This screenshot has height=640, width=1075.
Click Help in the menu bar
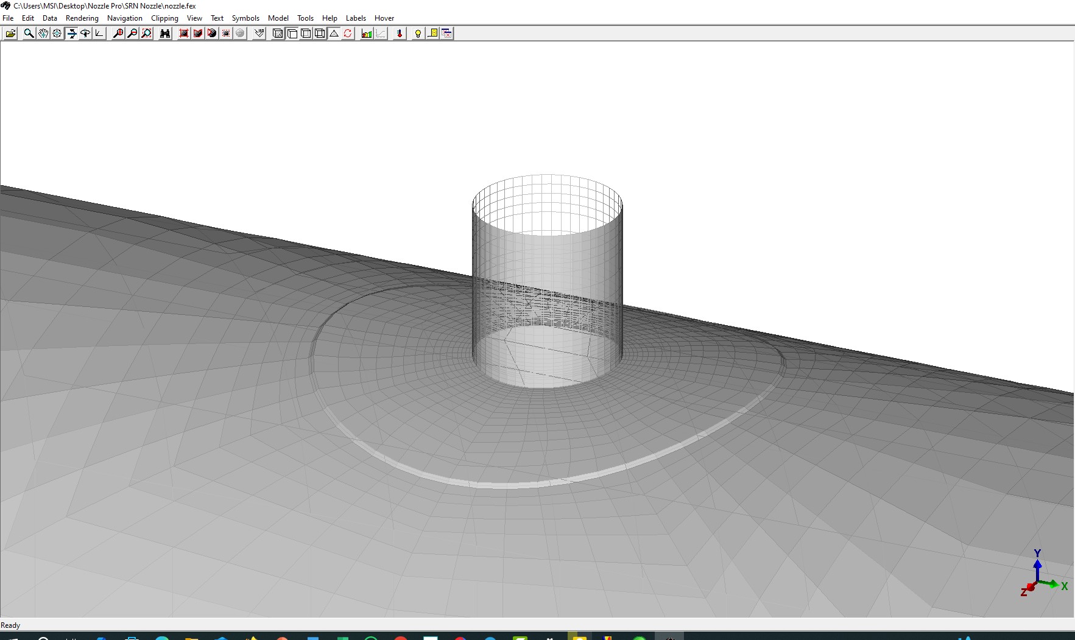tap(330, 18)
